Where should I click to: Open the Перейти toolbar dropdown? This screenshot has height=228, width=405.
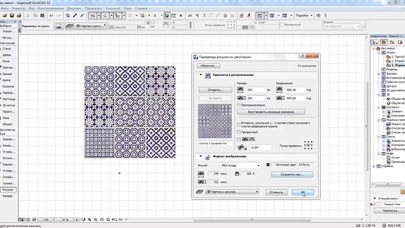pyautogui.click(x=304, y=16)
